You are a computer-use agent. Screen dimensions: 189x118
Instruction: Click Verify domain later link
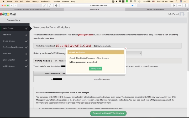[x=104, y=46]
